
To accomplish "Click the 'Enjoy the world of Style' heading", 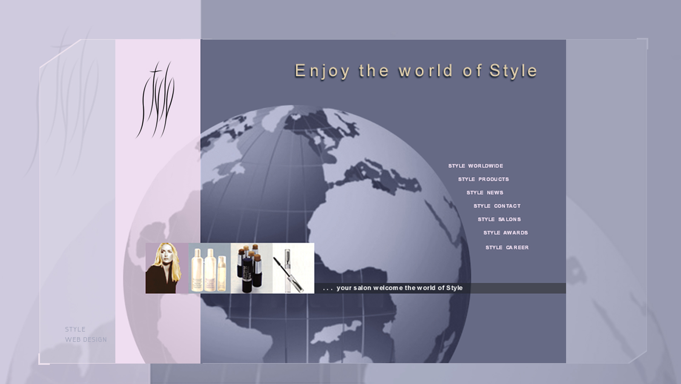I will point(414,71).
